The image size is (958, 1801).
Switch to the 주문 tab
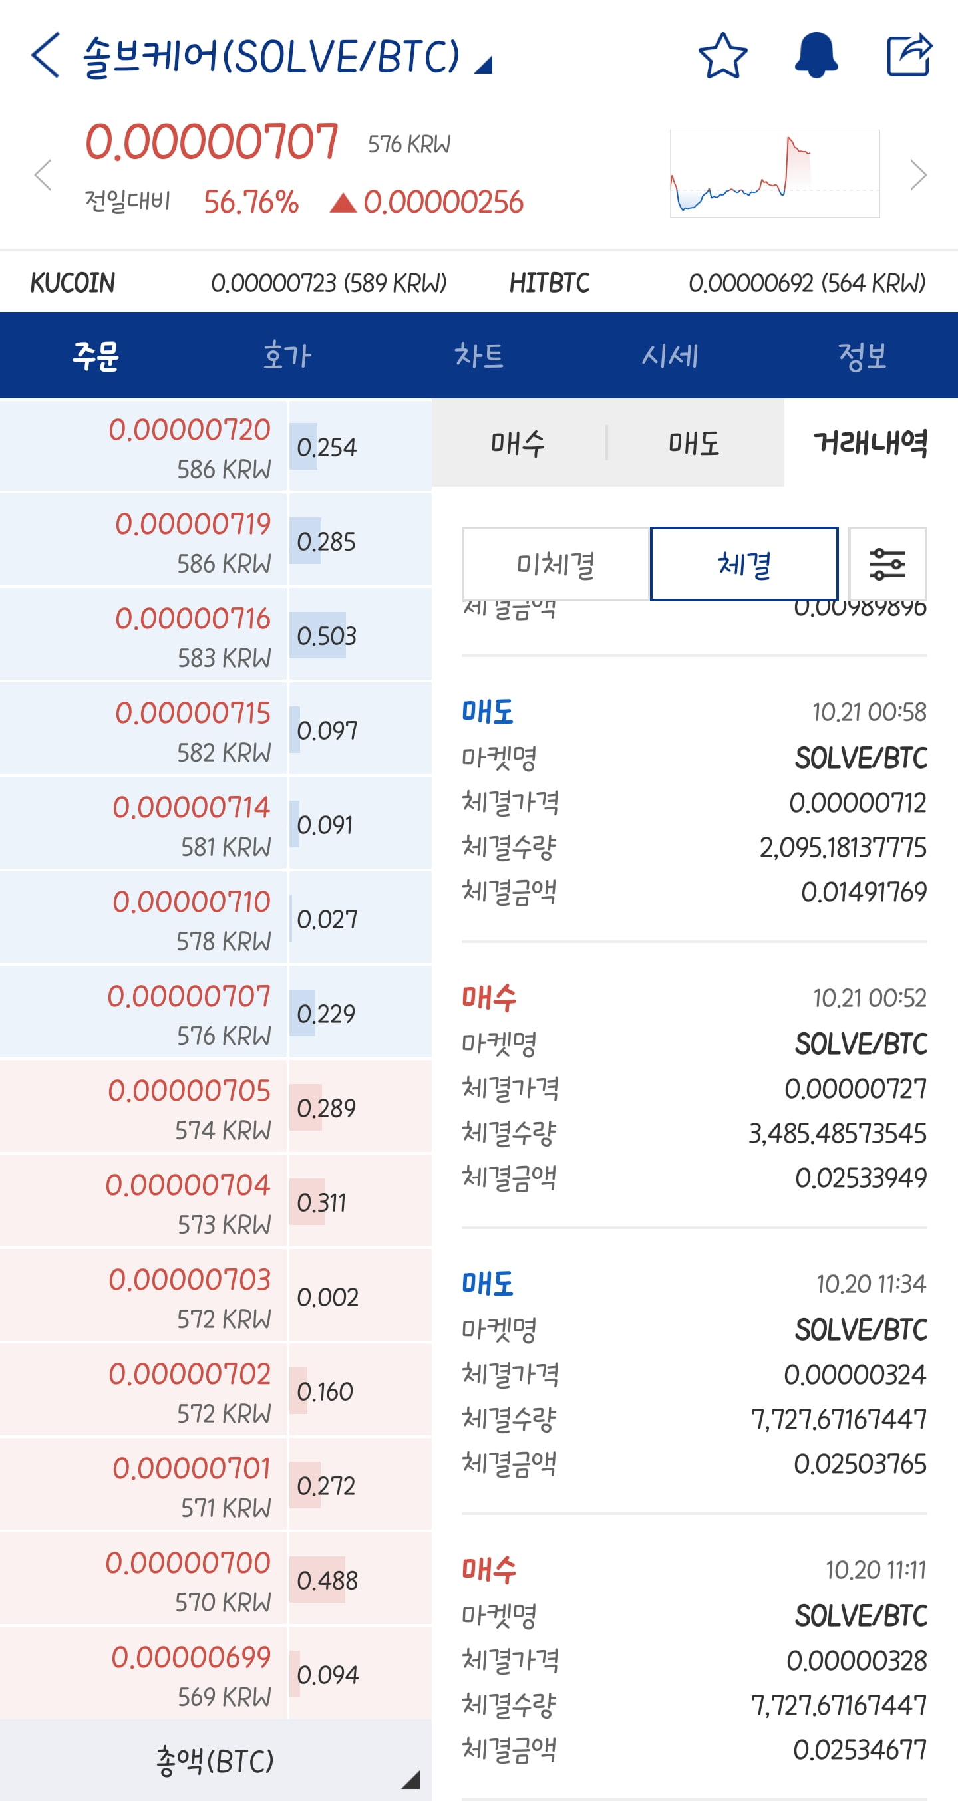tap(96, 356)
